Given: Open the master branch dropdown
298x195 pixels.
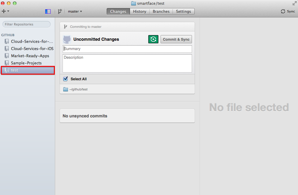Looking at the screenshot, I should pos(75,11).
